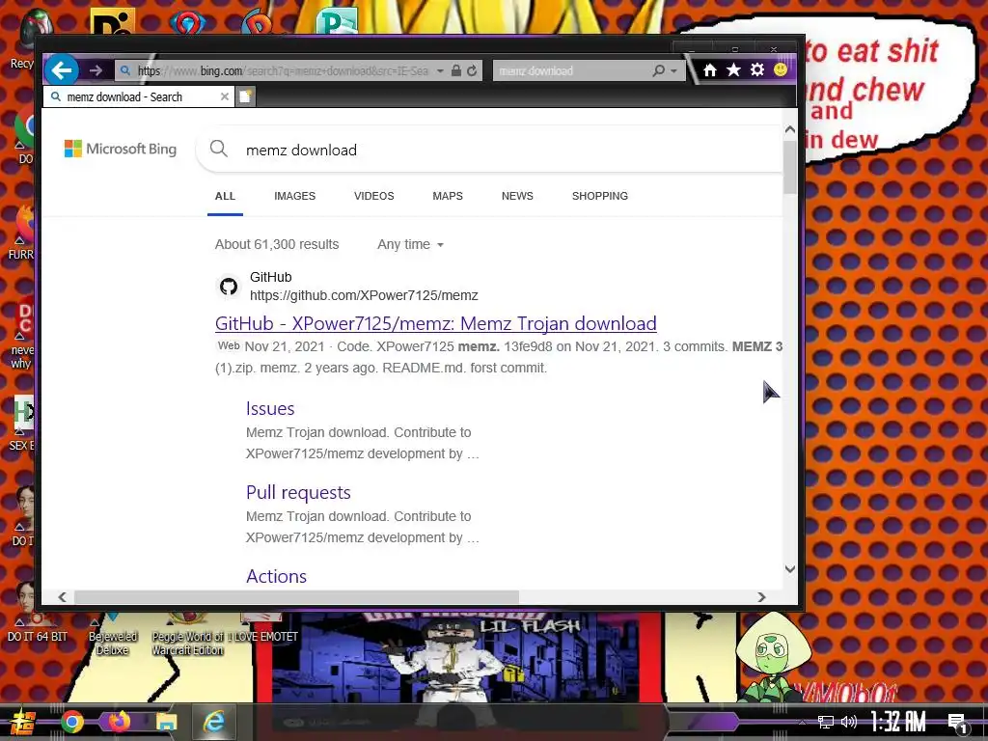Open the Actions sublink
Screen dimensions: 988x741
(x=276, y=576)
